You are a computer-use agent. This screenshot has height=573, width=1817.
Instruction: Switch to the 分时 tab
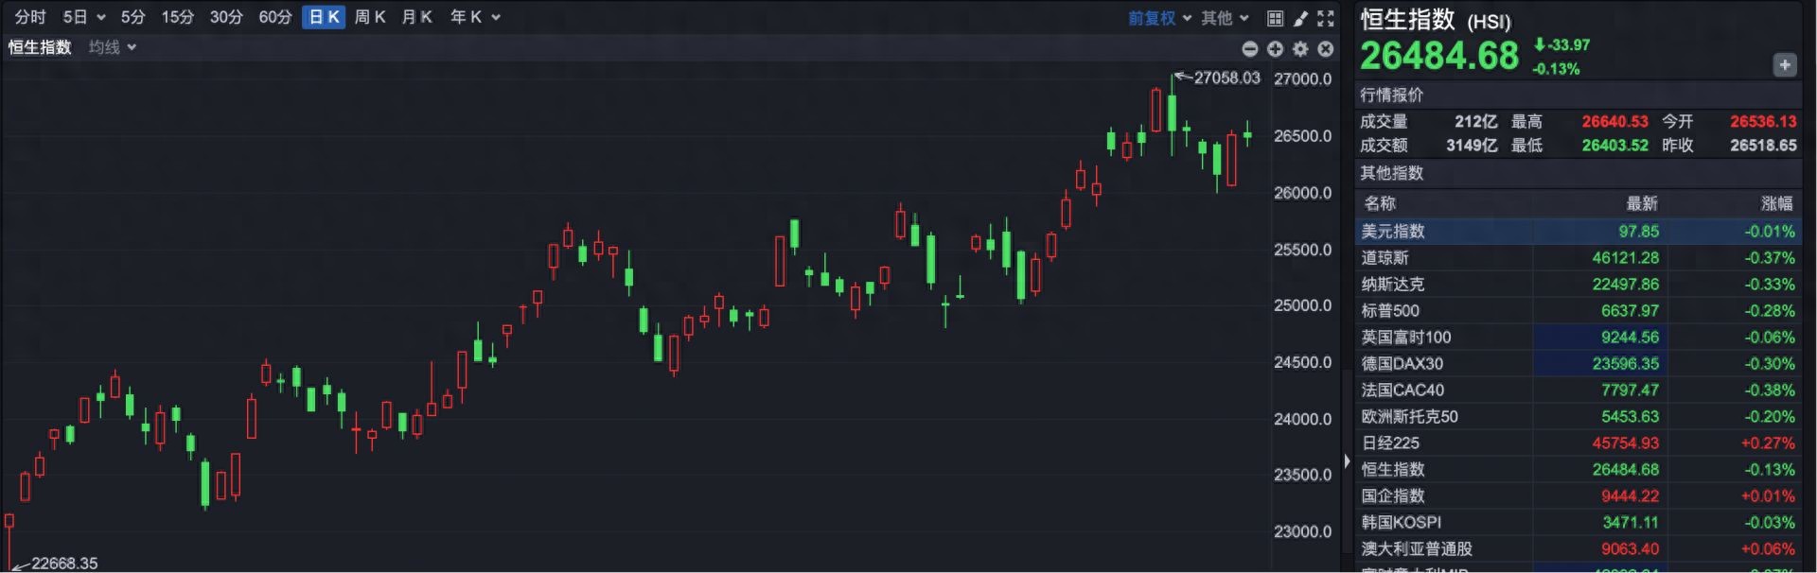click(30, 17)
